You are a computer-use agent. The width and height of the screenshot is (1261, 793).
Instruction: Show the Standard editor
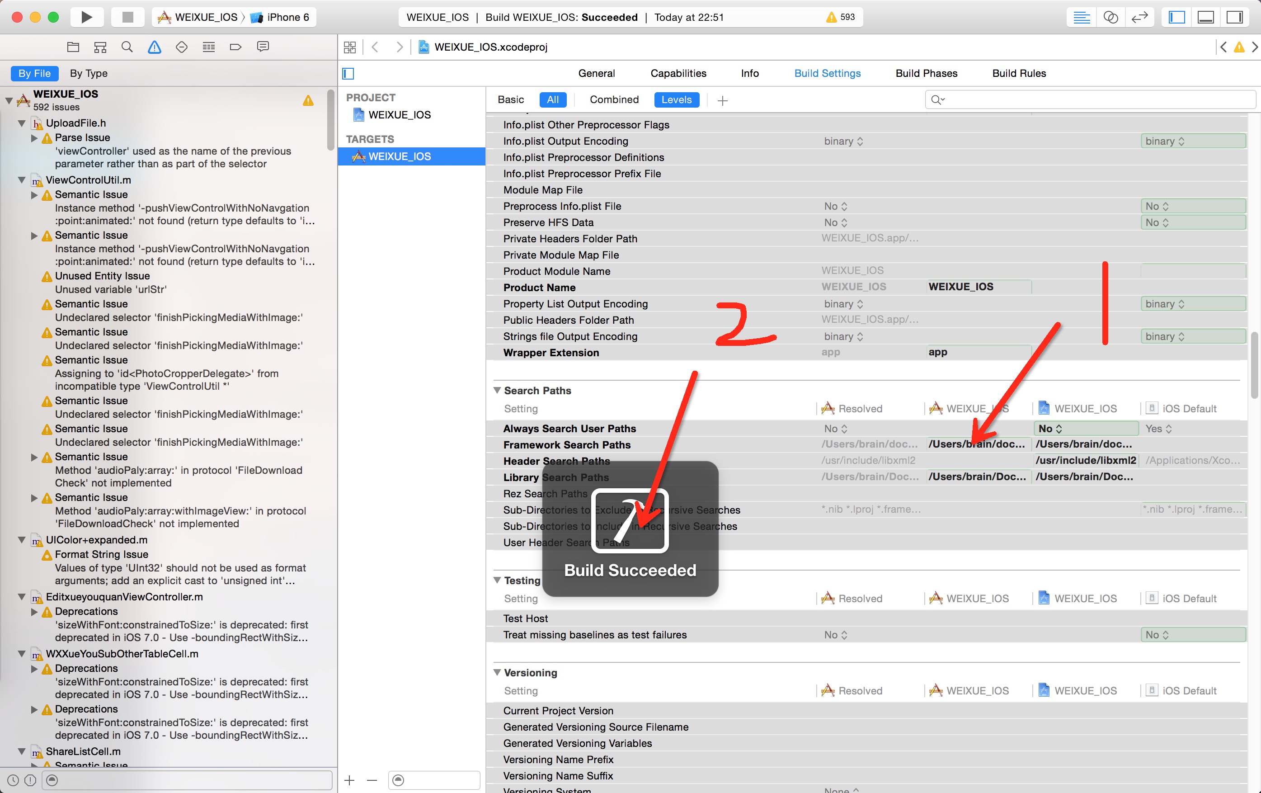[x=1082, y=17]
